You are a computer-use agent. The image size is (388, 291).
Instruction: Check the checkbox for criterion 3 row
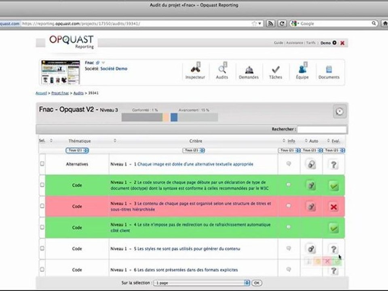[42, 206]
